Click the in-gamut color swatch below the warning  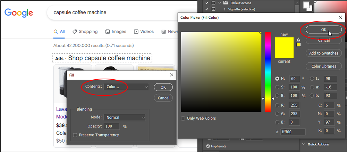[x=298, y=45]
